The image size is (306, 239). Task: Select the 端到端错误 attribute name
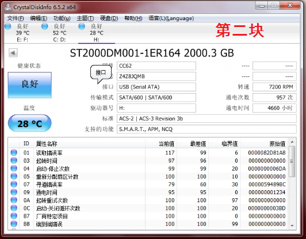[x=49, y=224]
